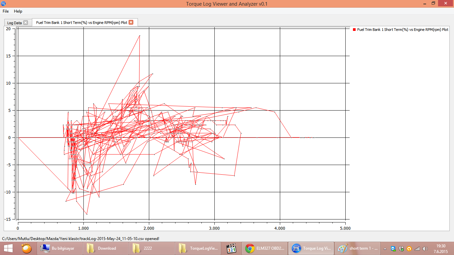Open the volume speaker tray icon
The height and width of the screenshot is (255, 454).
425,248
